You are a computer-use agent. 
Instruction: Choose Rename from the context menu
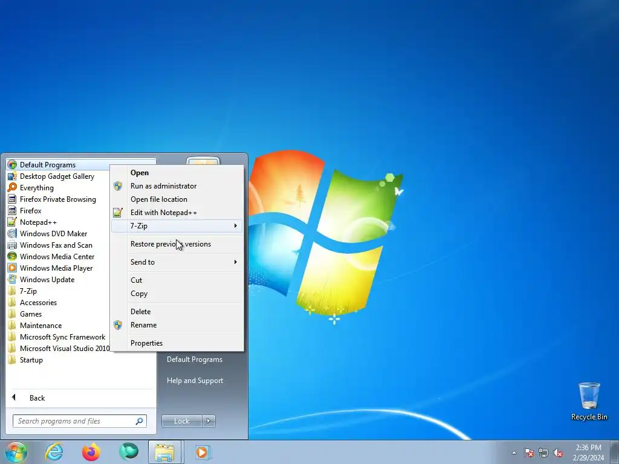[x=177, y=324]
